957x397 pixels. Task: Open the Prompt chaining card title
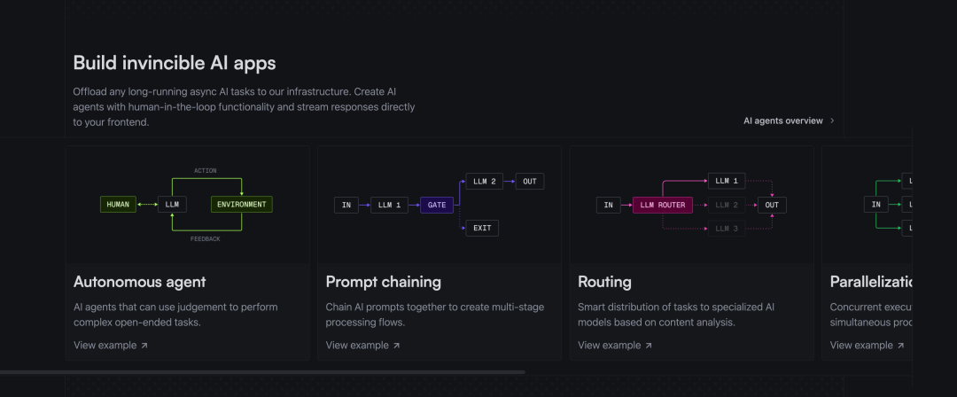coord(384,282)
